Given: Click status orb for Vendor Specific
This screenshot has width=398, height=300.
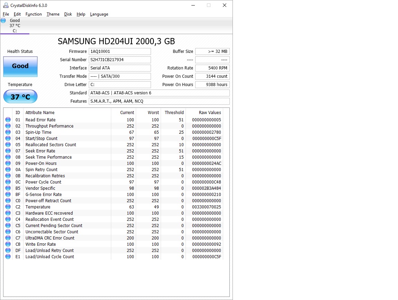Looking at the screenshot, I should 8,188.
